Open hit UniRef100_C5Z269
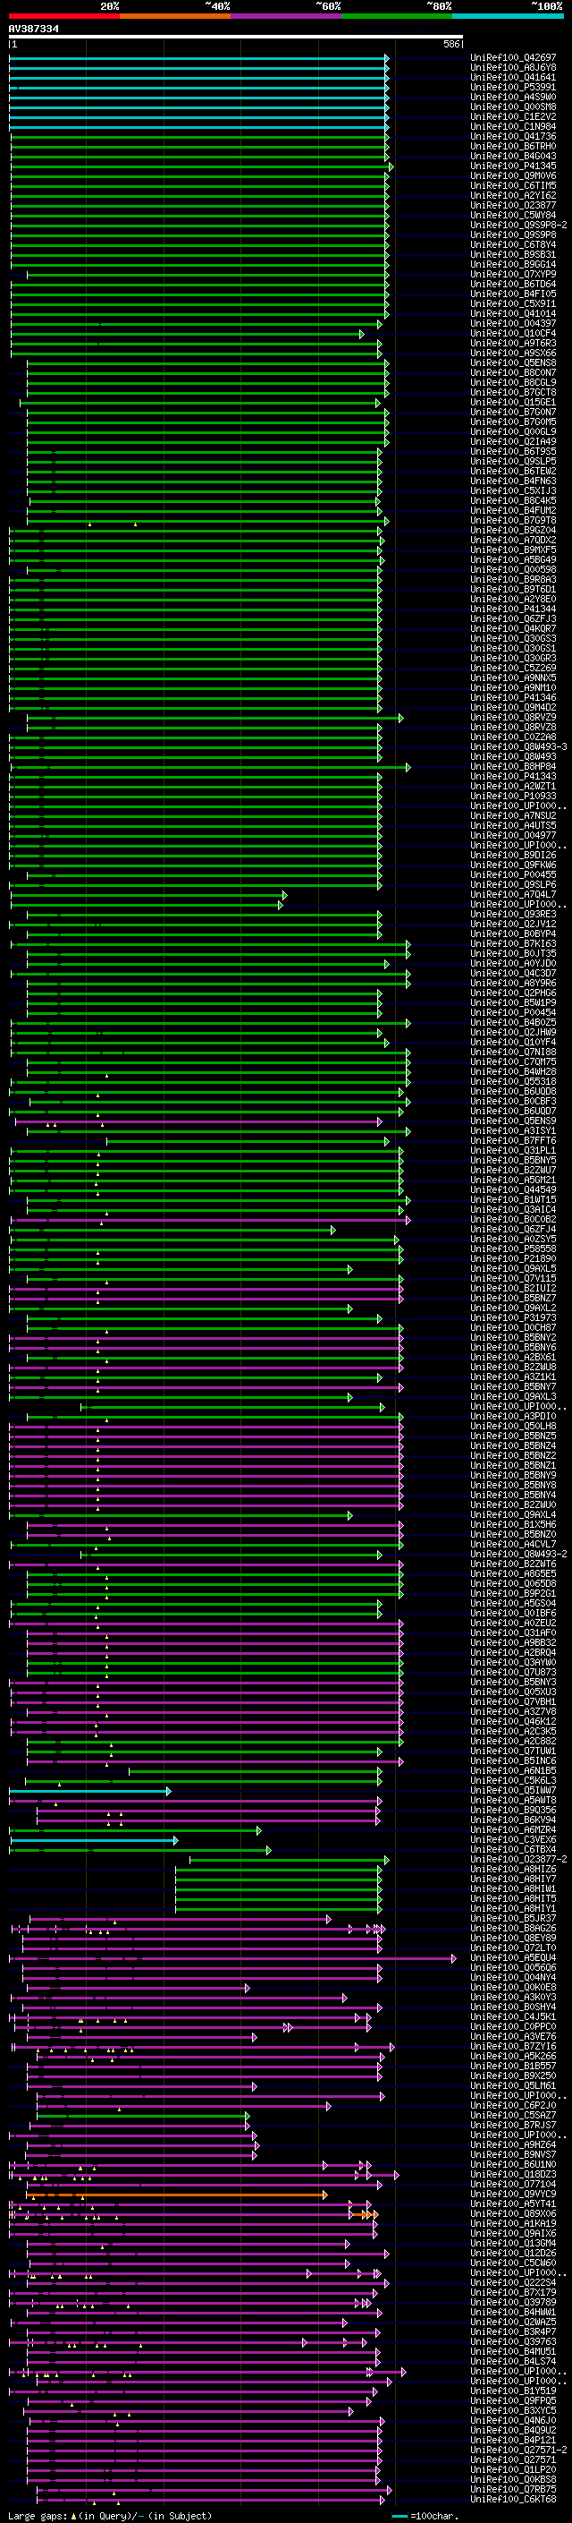 click(x=513, y=668)
